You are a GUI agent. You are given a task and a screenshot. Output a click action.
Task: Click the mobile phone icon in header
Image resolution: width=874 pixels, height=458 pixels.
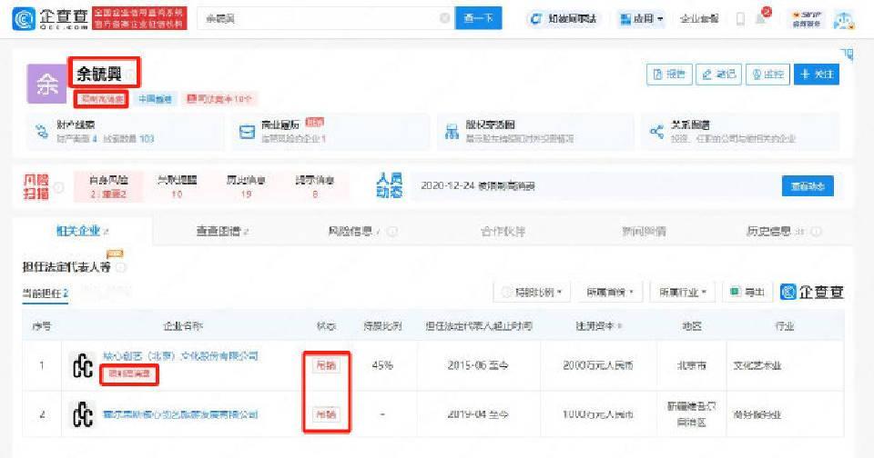tap(740, 19)
